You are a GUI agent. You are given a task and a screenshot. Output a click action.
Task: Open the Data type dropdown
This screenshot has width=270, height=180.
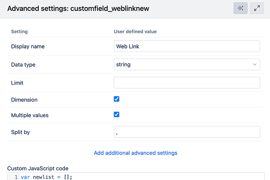pos(187,64)
